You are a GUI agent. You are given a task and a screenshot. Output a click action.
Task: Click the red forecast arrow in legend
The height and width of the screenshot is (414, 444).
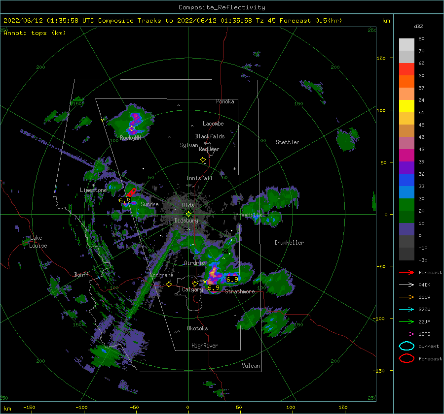407,272
